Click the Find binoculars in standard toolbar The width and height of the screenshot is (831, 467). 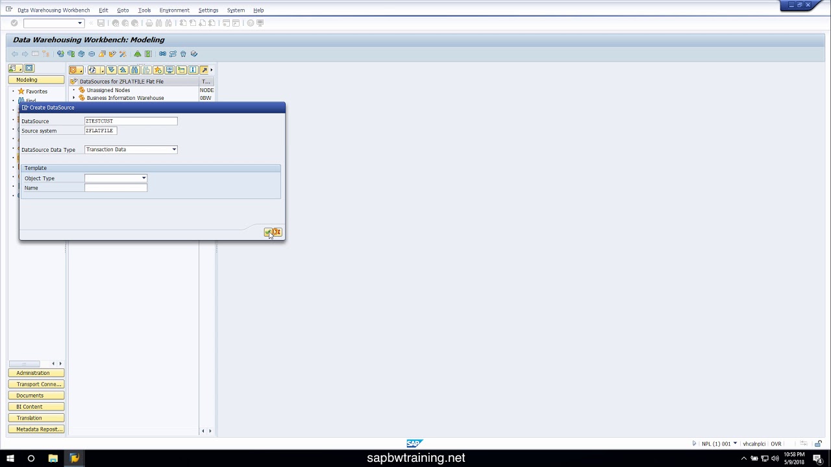point(158,23)
